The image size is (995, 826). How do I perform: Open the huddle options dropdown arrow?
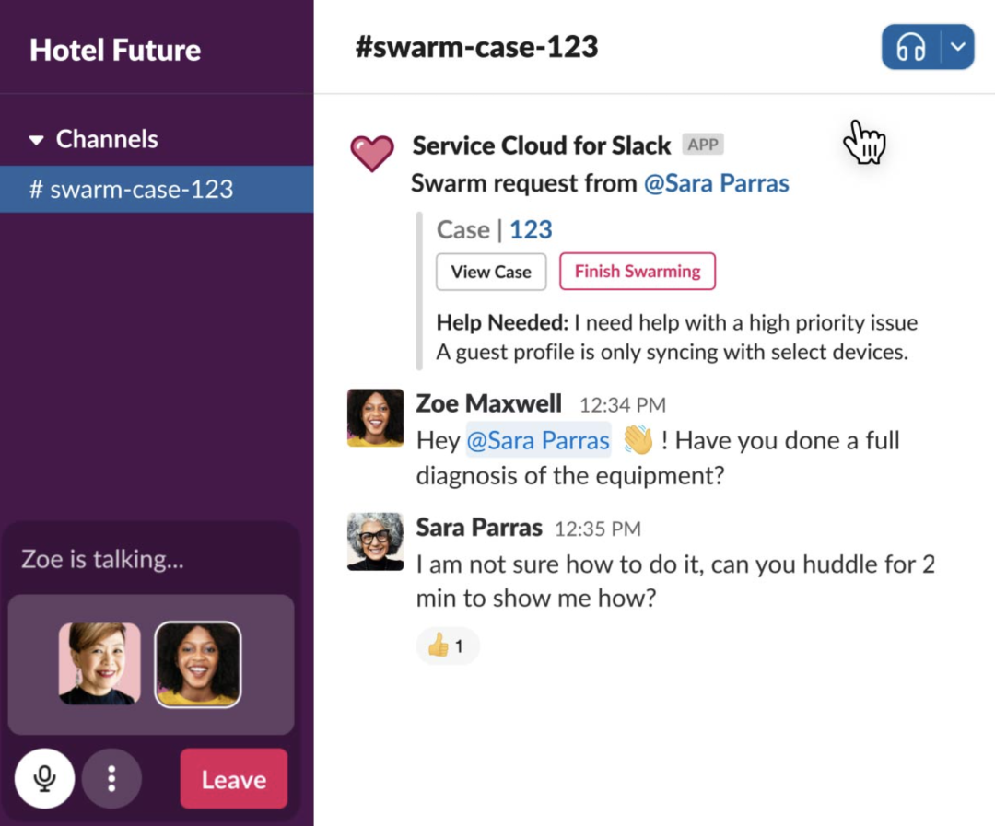[958, 48]
